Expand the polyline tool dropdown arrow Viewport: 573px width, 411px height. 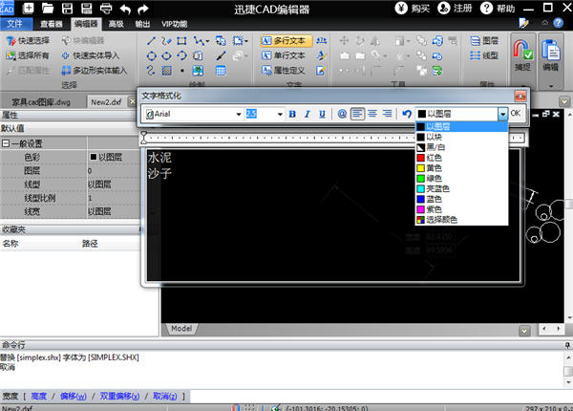point(207,41)
